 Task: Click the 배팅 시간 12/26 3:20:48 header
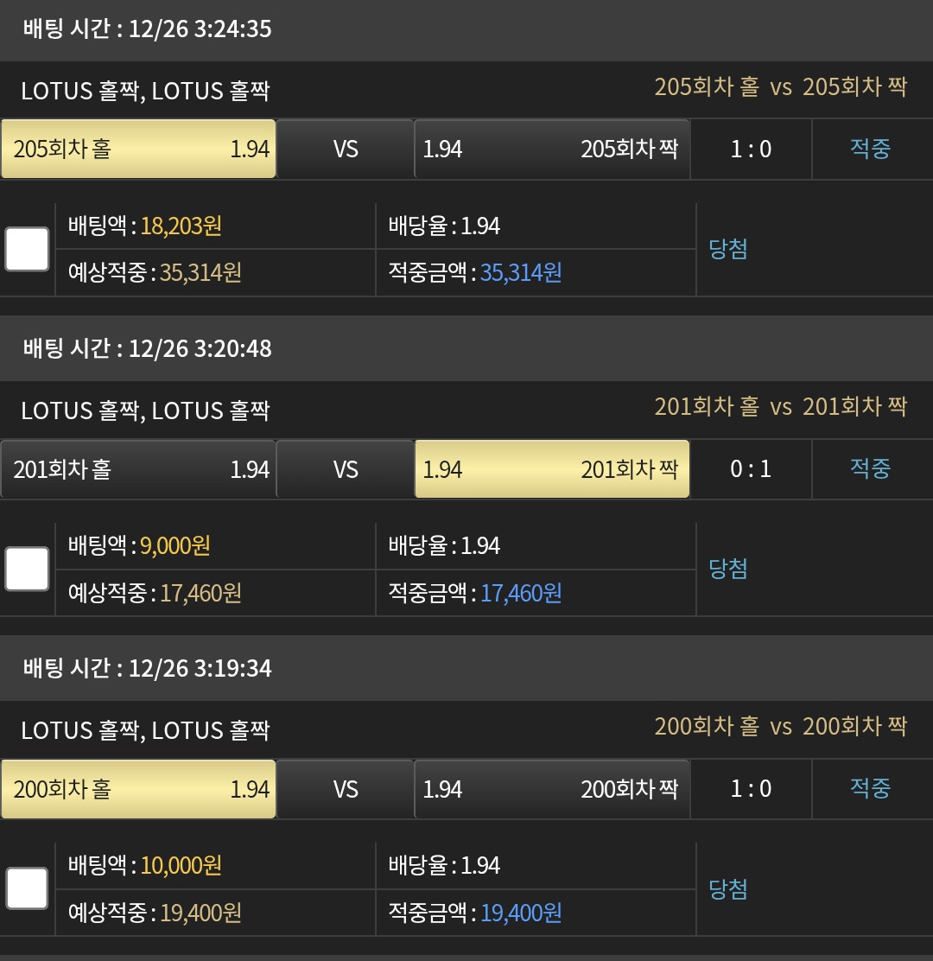tap(148, 348)
